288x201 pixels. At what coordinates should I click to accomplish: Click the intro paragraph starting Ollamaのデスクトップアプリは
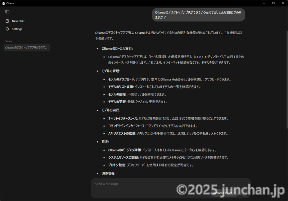168,36
